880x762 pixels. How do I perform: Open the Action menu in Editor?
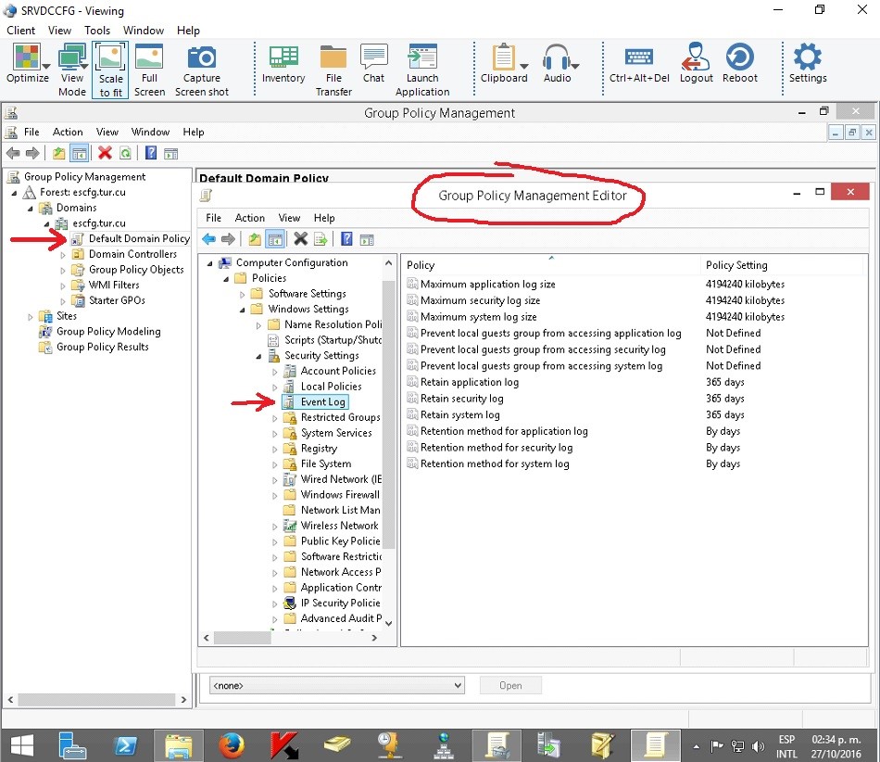coord(249,218)
